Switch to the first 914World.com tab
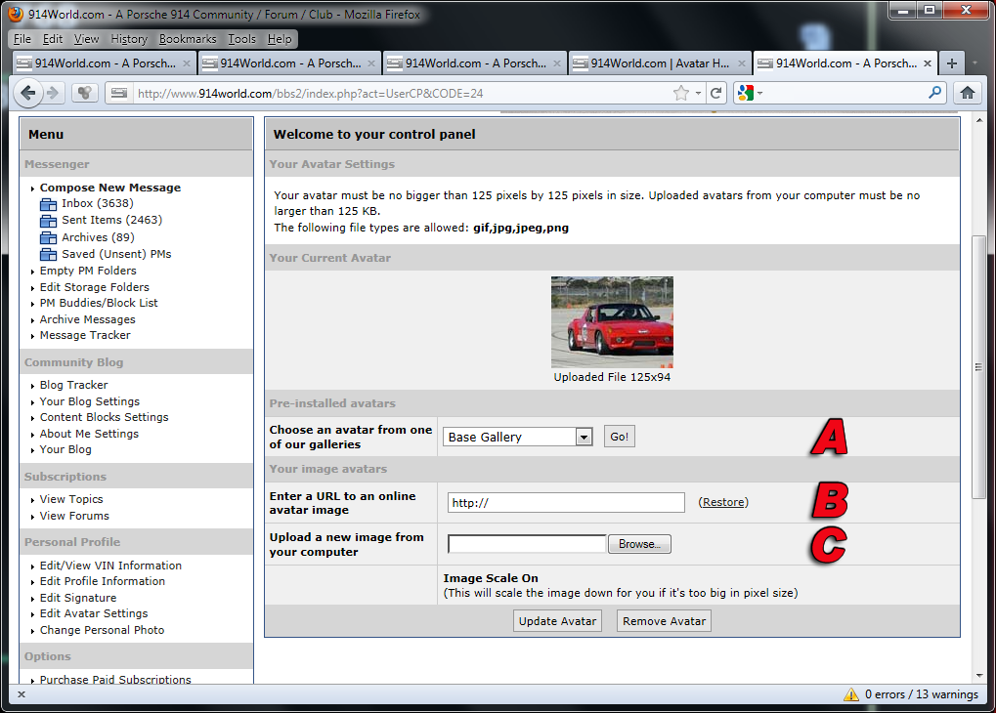 point(104,63)
